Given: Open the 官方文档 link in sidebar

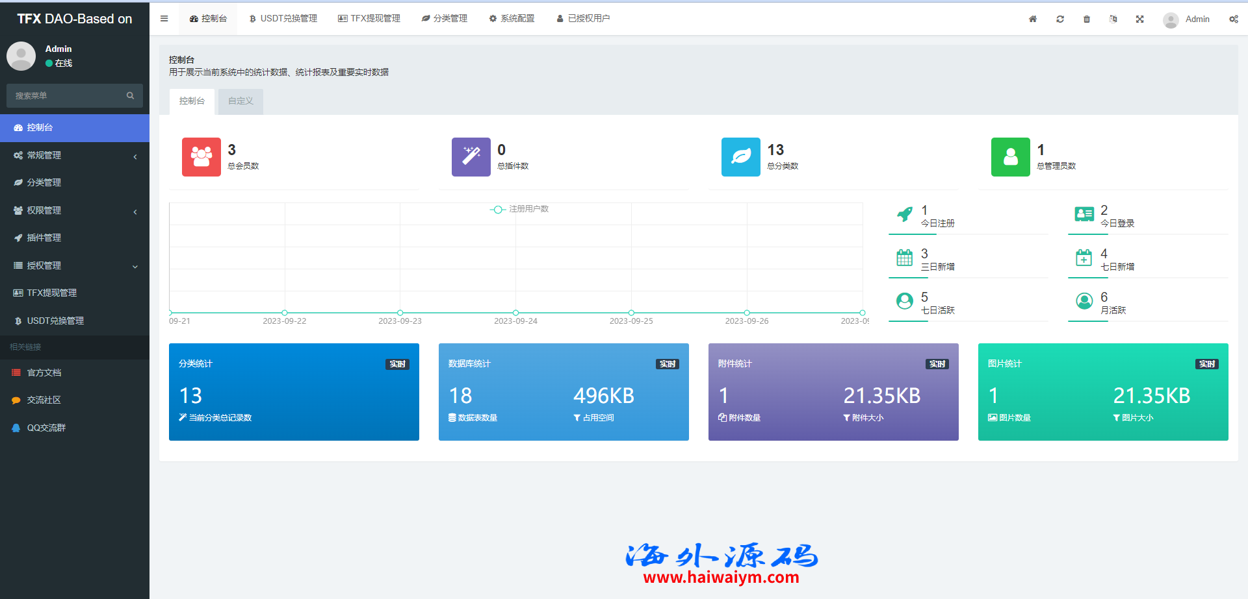Looking at the screenshot, I should click(x=44, y=373).
